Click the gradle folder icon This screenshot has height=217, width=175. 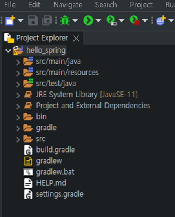coord(28,128)
